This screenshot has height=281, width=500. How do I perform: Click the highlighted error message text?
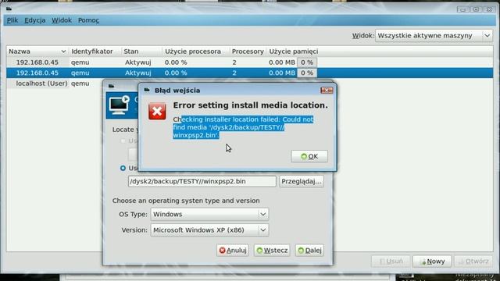(x=243, y=127)
